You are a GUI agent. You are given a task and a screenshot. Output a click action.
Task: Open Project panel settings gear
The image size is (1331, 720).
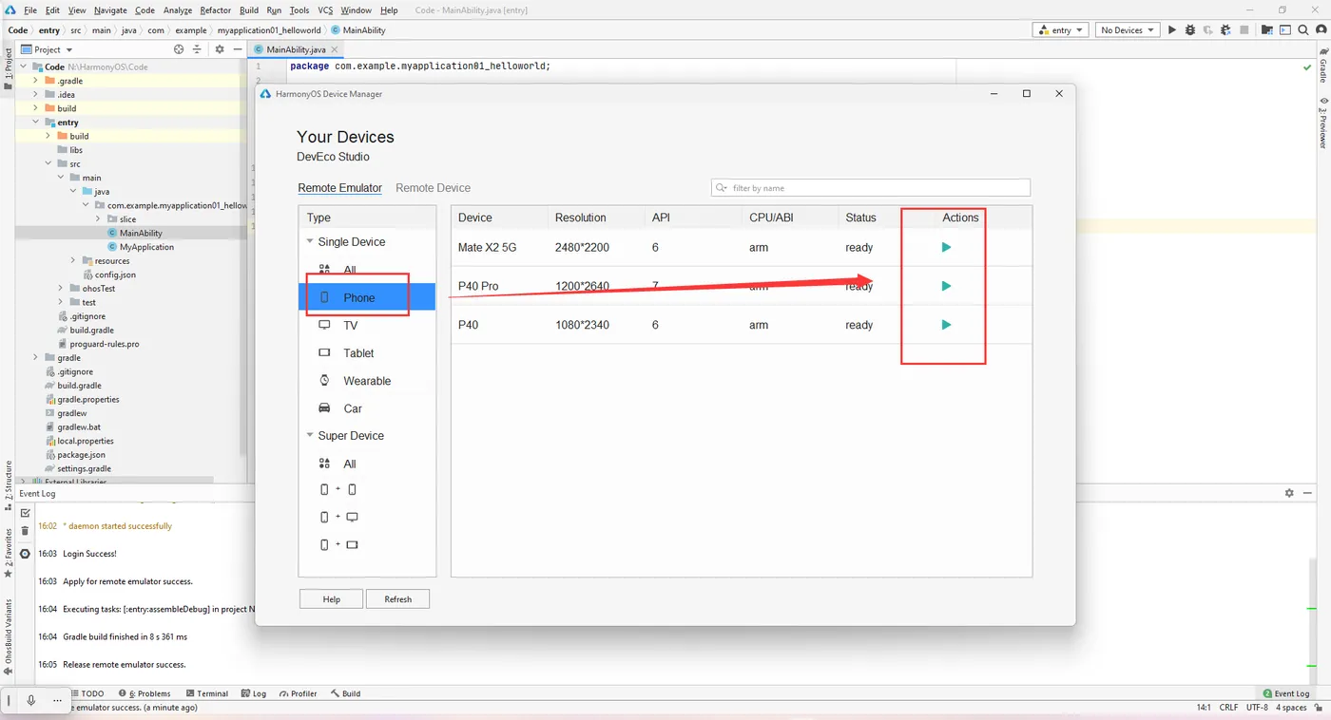pyautogui.click(x=220, y=49)
